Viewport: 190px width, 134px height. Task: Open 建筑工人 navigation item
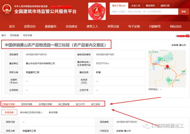(x=92, y=26)
